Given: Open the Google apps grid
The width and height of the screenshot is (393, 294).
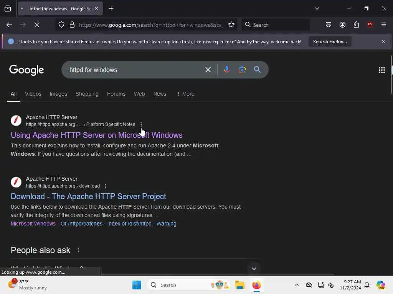Looking at the screenshot, I should [x=381, y=70].
